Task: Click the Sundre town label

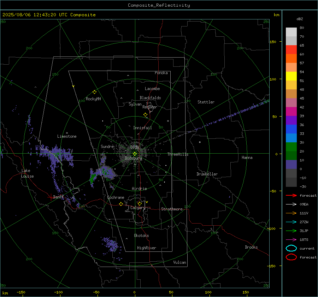Action: pos(107,146)
